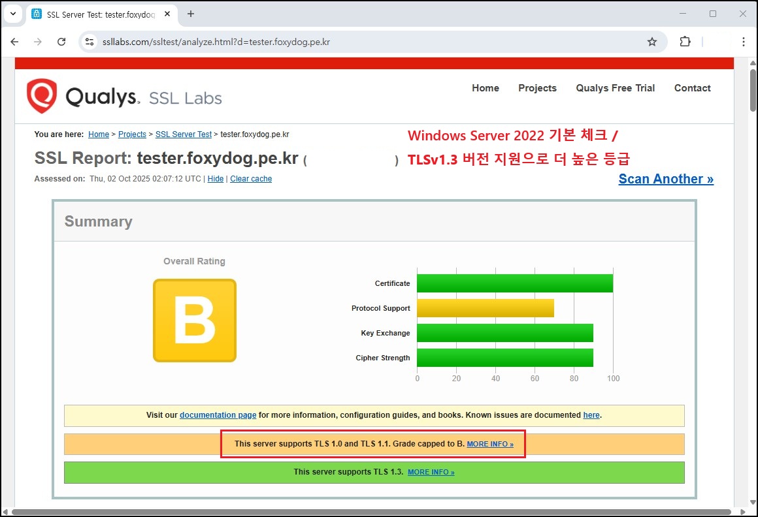758x517 pixels.
Task: Open the tab search dropdown arrow
Action: point(13,14)
